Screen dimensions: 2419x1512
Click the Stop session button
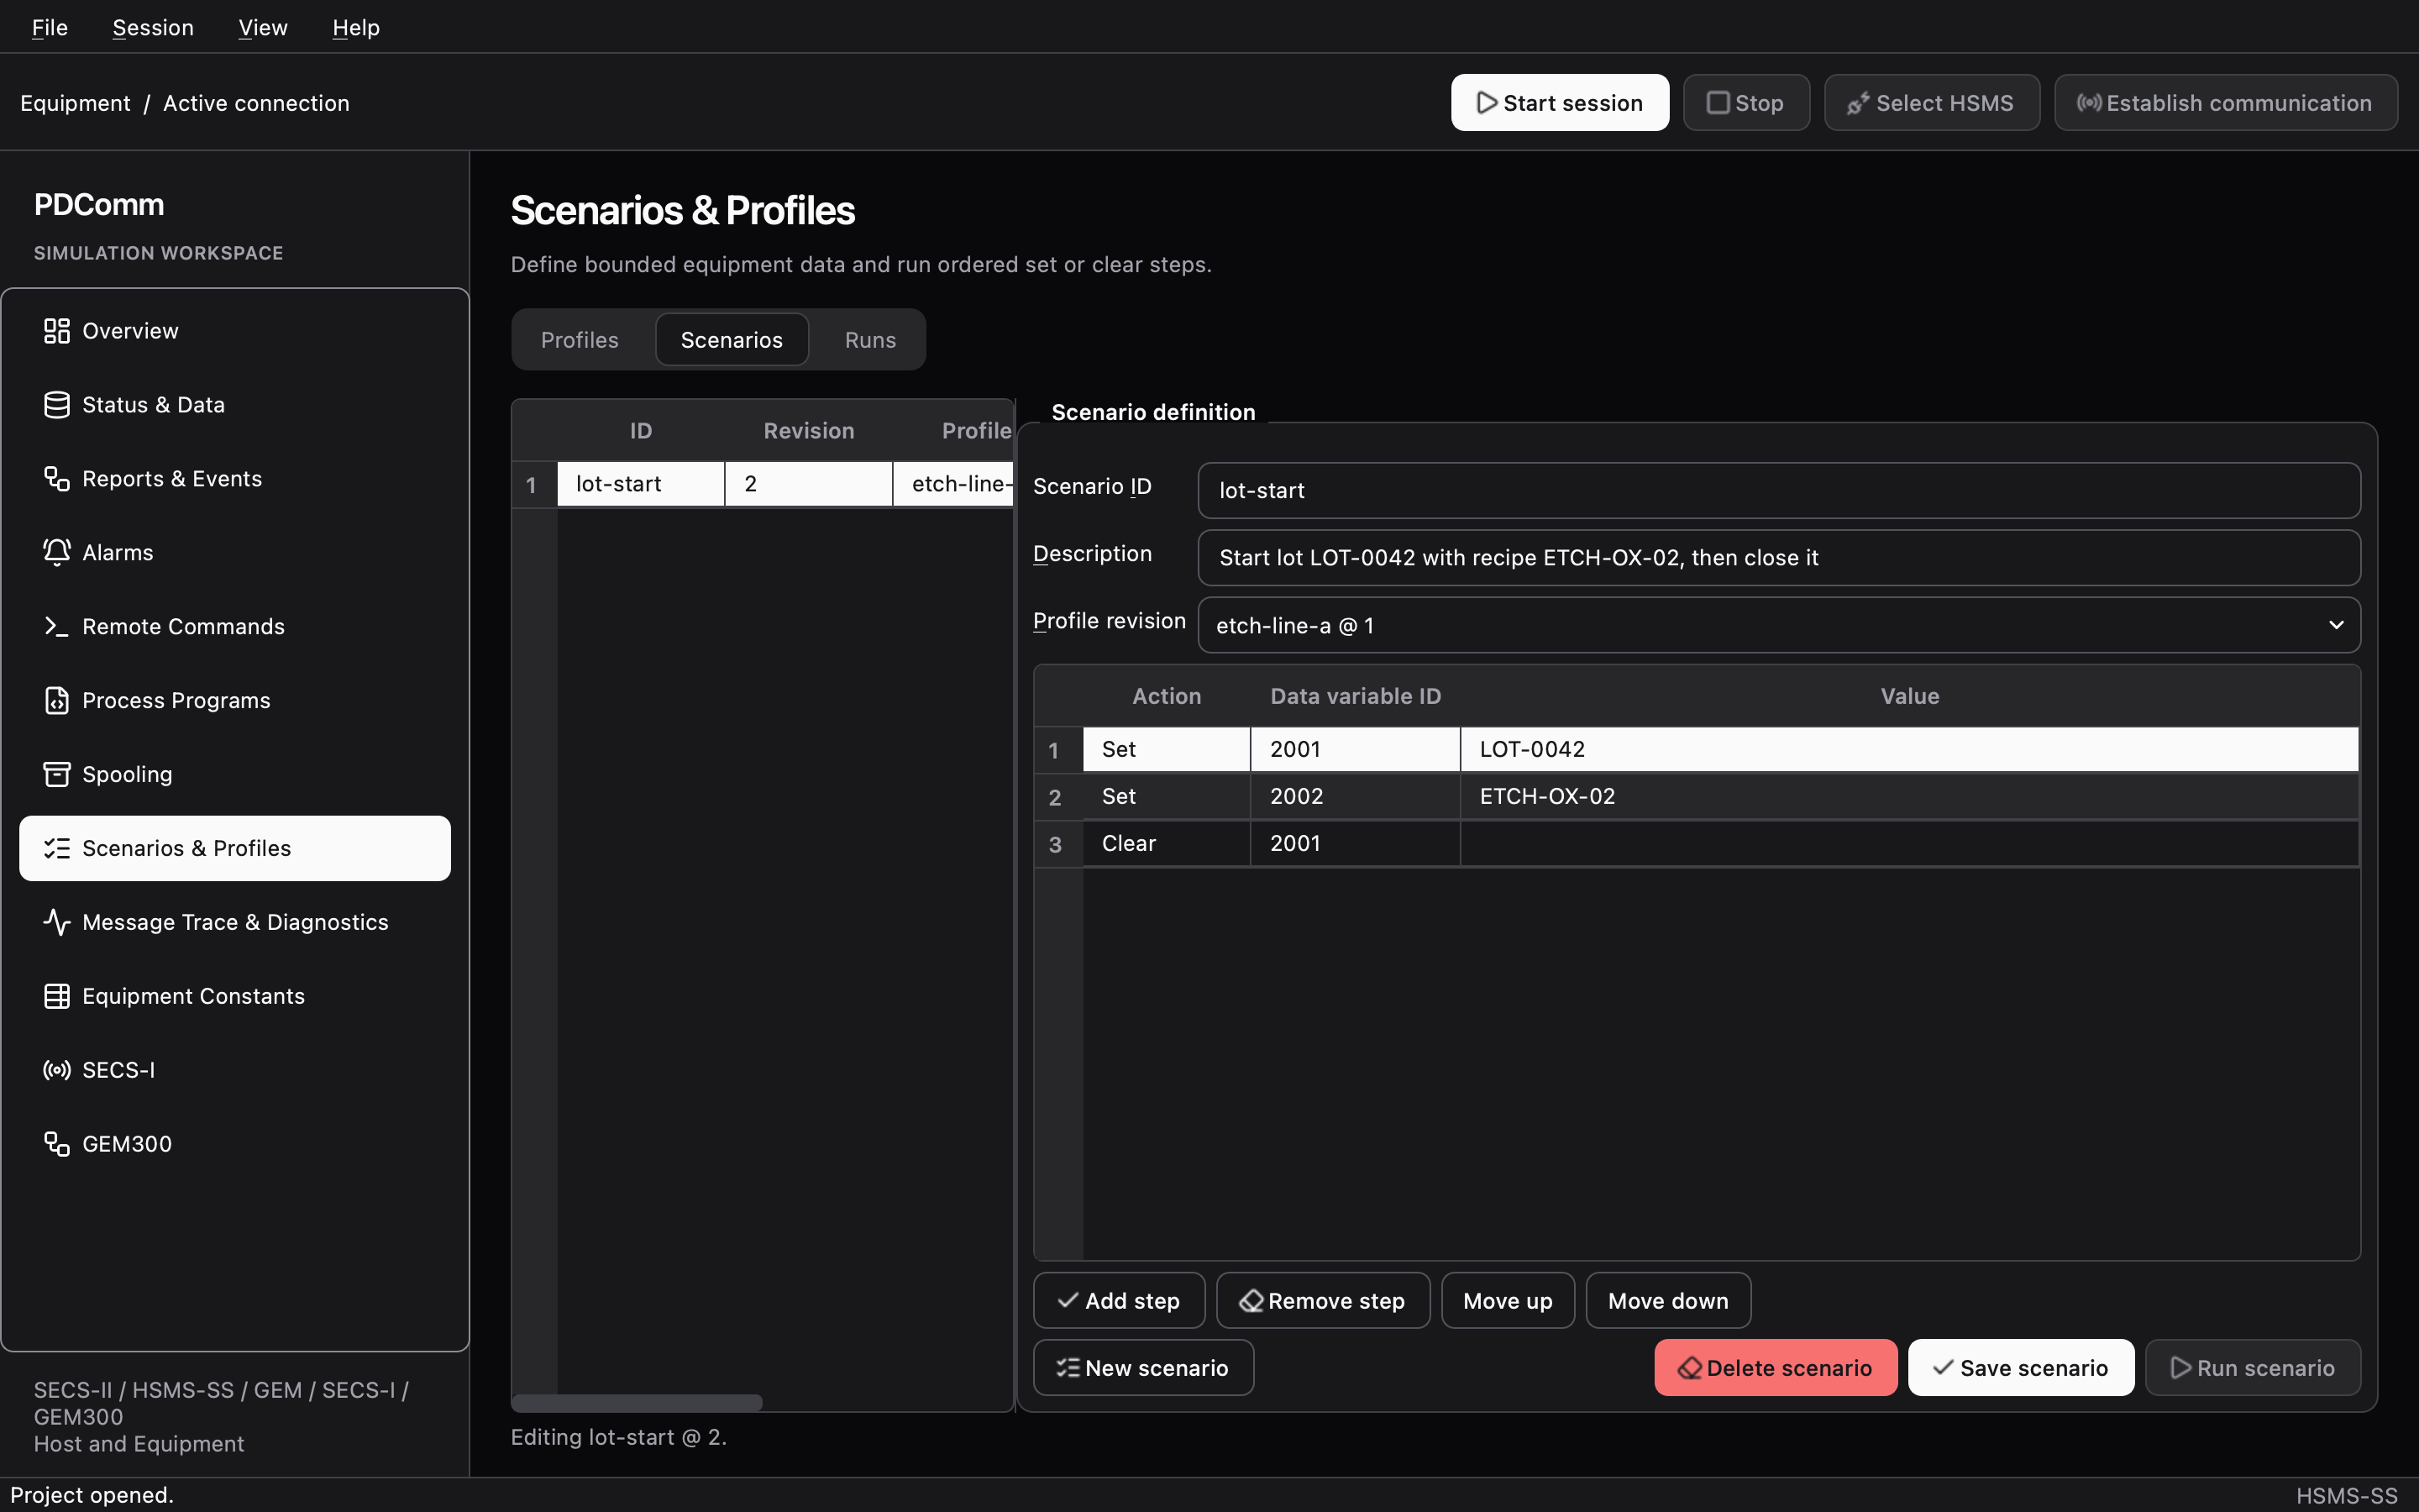[1745, 103]
